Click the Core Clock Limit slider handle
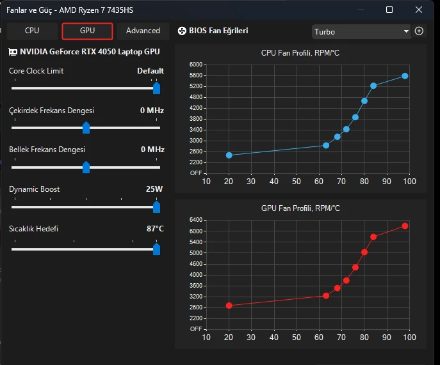Viewport: 440px width, 365px height. coord(156,88)
